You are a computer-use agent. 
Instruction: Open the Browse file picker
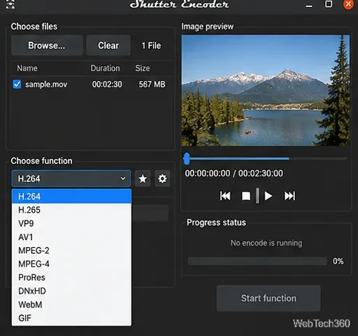tap(47, 45)
